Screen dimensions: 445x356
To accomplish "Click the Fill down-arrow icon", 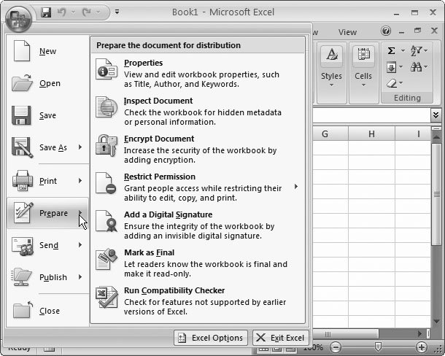I will (392, 67).
